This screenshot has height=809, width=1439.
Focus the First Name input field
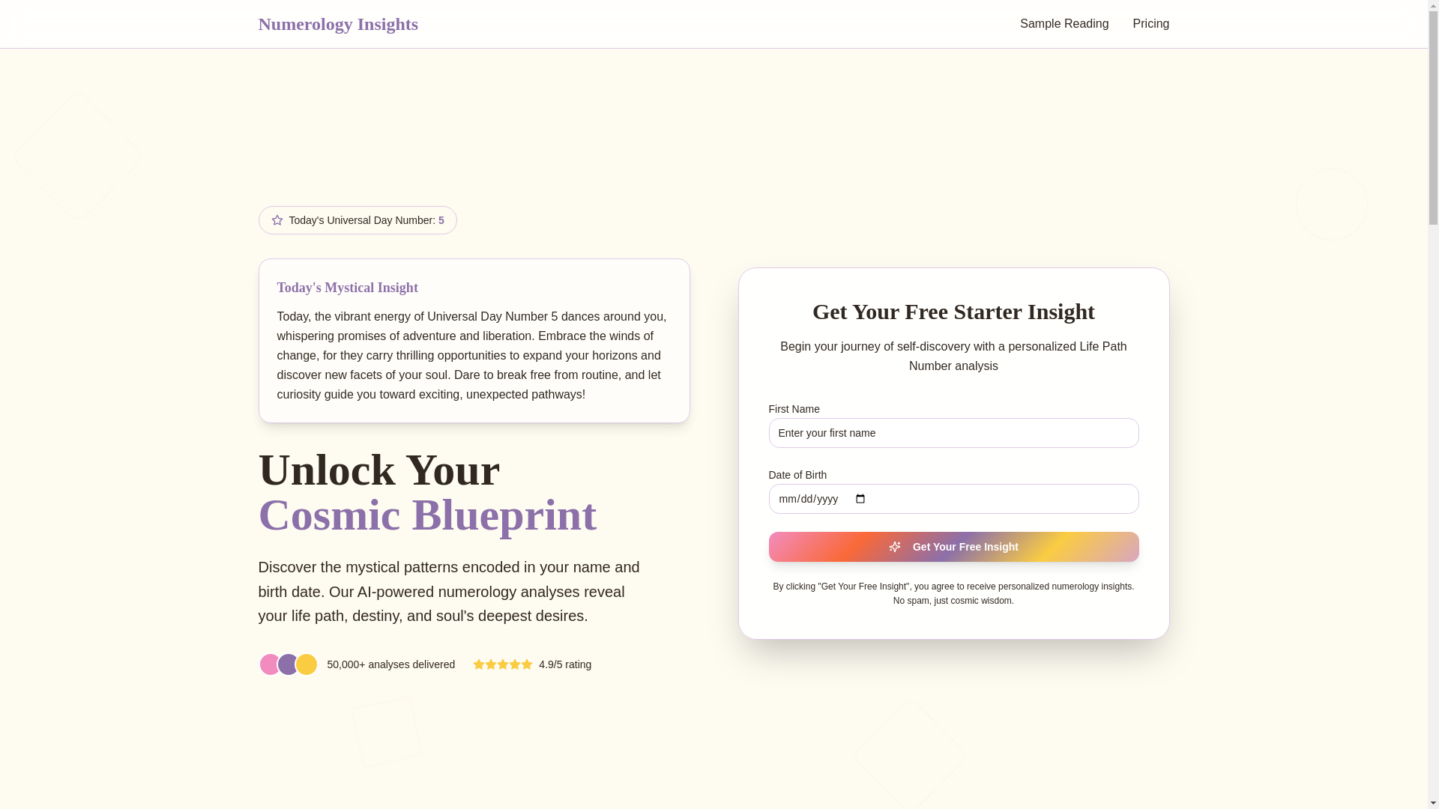coord(953,433)
